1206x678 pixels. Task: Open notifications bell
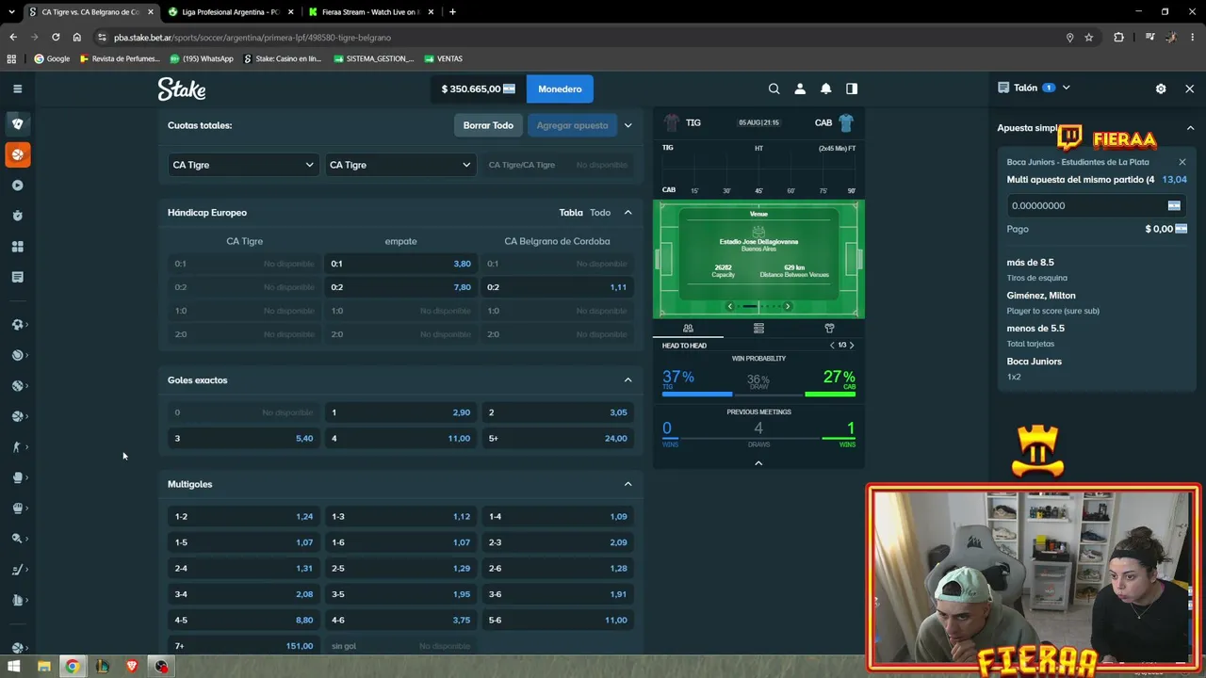click(825, 89)
